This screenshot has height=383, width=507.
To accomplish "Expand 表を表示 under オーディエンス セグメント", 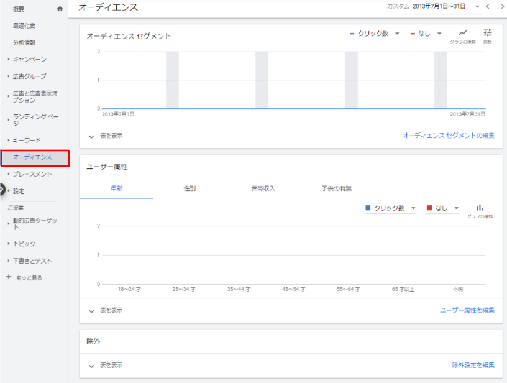I will coord(106,136).
